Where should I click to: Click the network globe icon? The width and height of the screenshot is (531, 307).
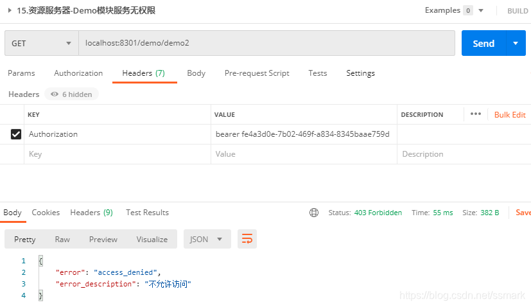314,213
